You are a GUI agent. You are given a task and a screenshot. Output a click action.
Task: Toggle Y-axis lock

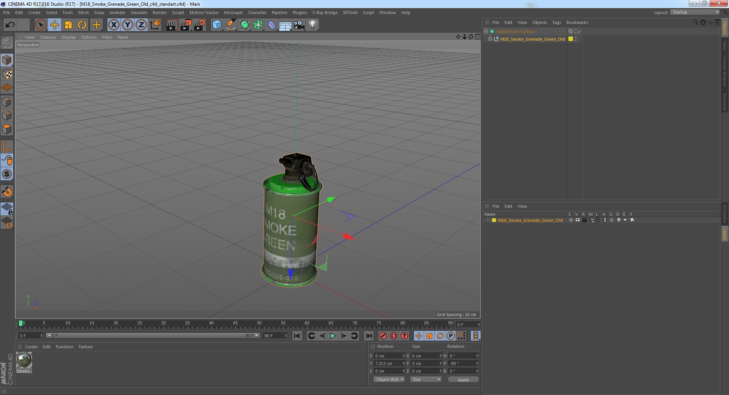pos(128,25)
